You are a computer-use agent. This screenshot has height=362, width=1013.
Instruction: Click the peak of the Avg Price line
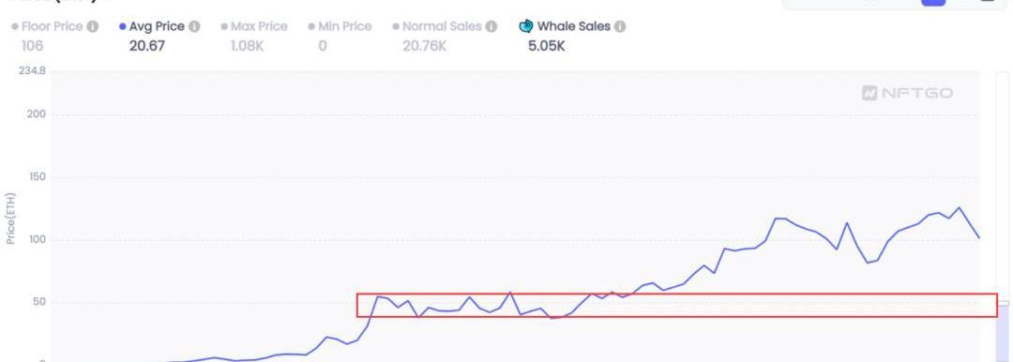click(x=959, y=207)
